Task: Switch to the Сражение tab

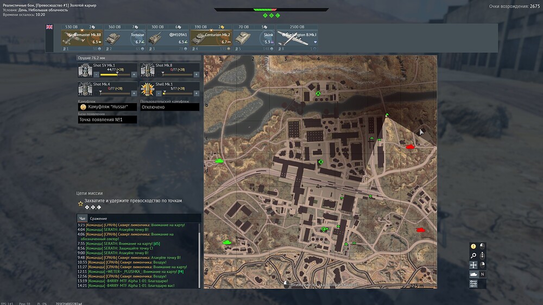Action: 98,219
